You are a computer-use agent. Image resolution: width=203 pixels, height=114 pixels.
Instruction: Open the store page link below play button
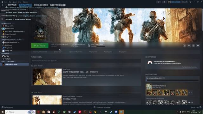click(40, 52)
